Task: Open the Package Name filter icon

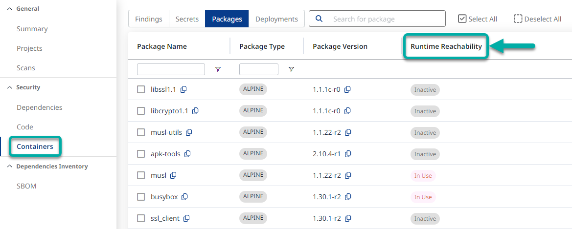Action: (x=218, y=69)
